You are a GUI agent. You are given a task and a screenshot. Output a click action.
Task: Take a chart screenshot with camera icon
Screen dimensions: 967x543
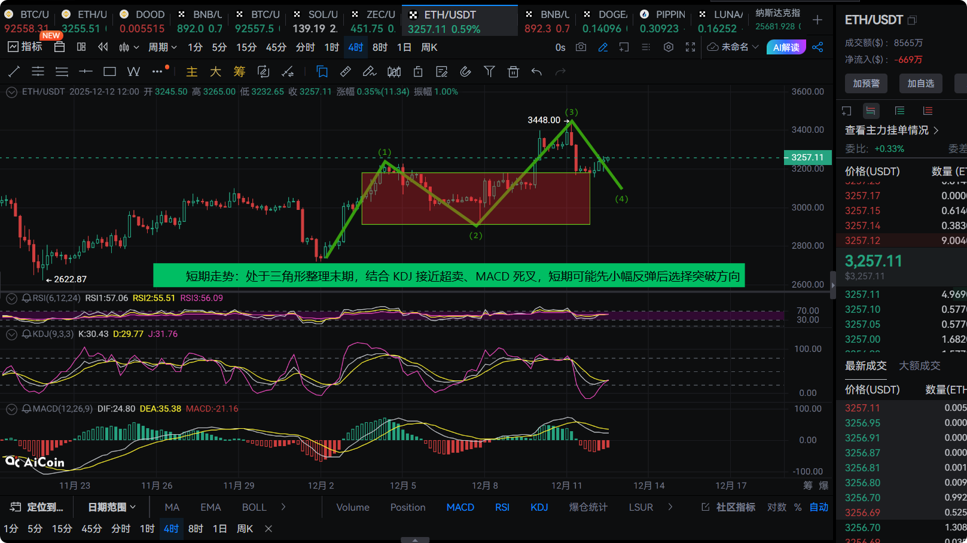tap(581, 47)
